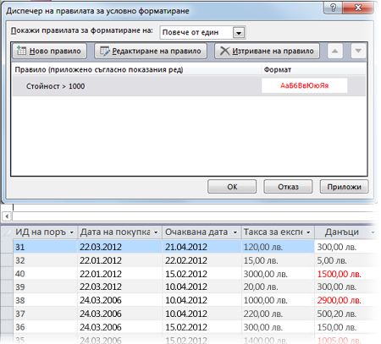Click tax value 150,00 лв.

pyautogui.click(x=336, y=327)
